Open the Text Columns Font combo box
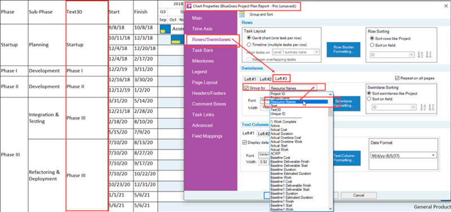The height and width of the screenshot is (212, 451). tap(263, 155)
